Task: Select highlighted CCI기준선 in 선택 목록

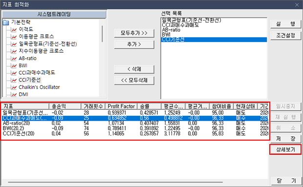Action: click(214, 40)
